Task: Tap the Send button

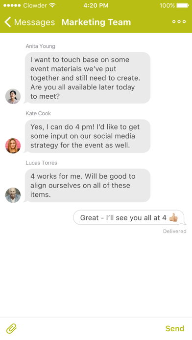Action: coord(175,328)
